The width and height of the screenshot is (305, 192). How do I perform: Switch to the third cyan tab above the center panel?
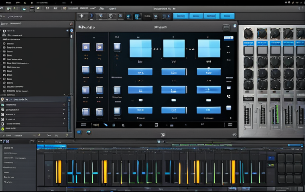211,16
